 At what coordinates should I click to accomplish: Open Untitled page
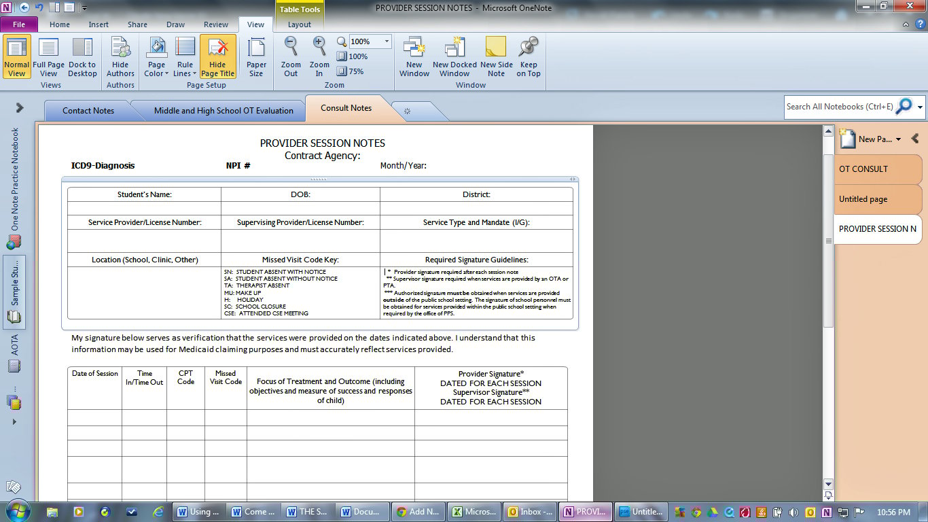(x=878, y=199)
